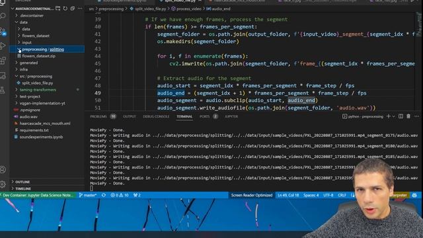Collapse all folders in Explorer
Viewport: 423px width, 238px height.
(73, 9)
